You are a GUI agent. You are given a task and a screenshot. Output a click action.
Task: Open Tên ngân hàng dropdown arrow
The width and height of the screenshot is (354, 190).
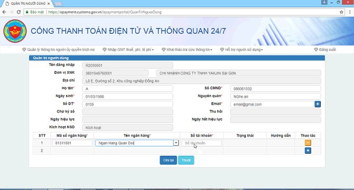pos(176,143)
